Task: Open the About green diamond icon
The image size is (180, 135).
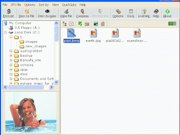Action: 167,13
